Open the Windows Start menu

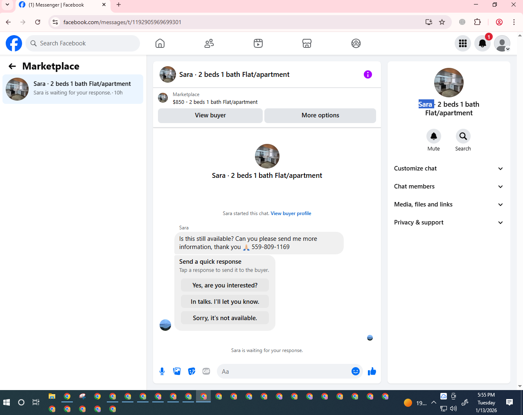pos(7,402)
